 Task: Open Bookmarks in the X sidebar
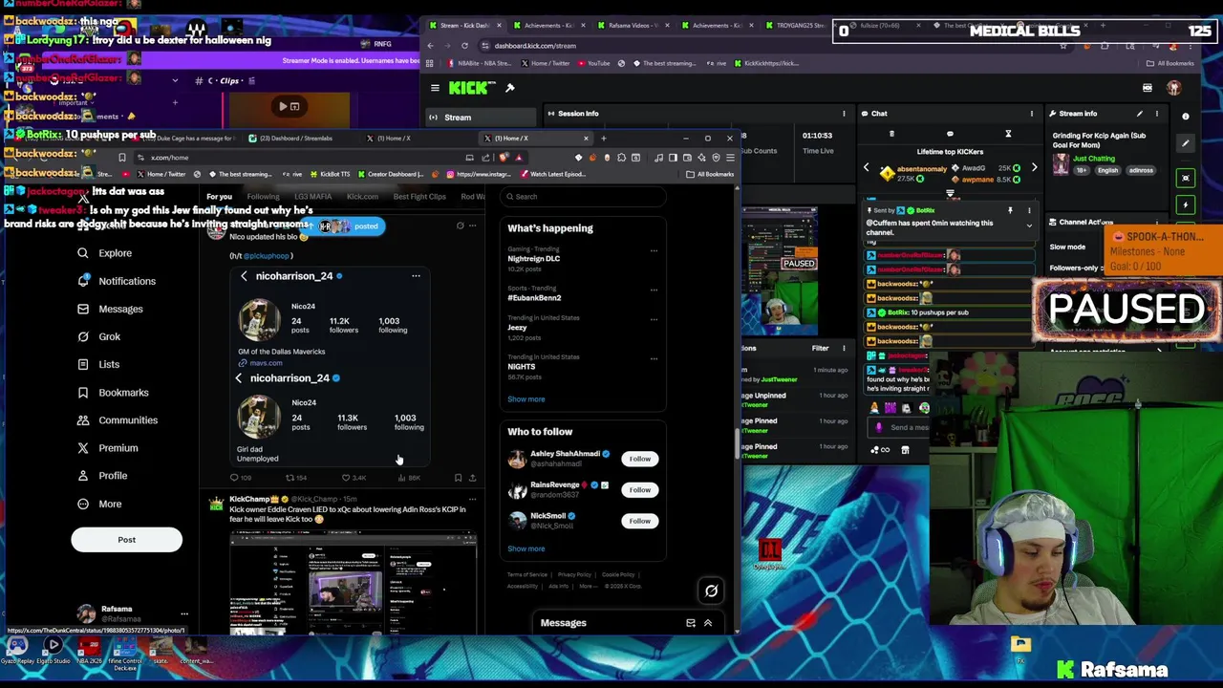tap(113, 392)
